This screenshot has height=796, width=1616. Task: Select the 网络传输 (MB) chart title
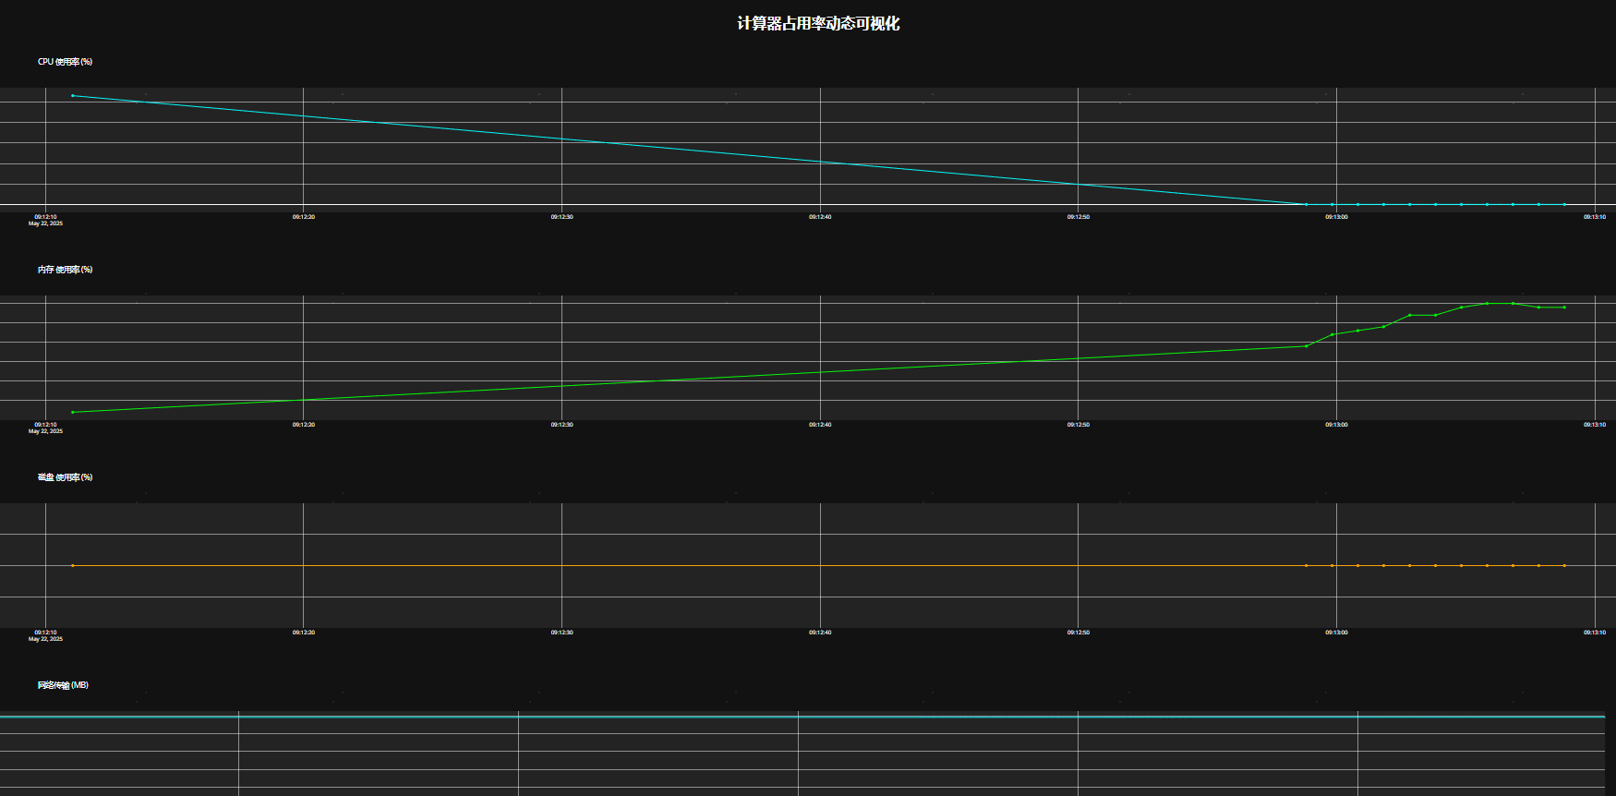(x=63, y=685)
